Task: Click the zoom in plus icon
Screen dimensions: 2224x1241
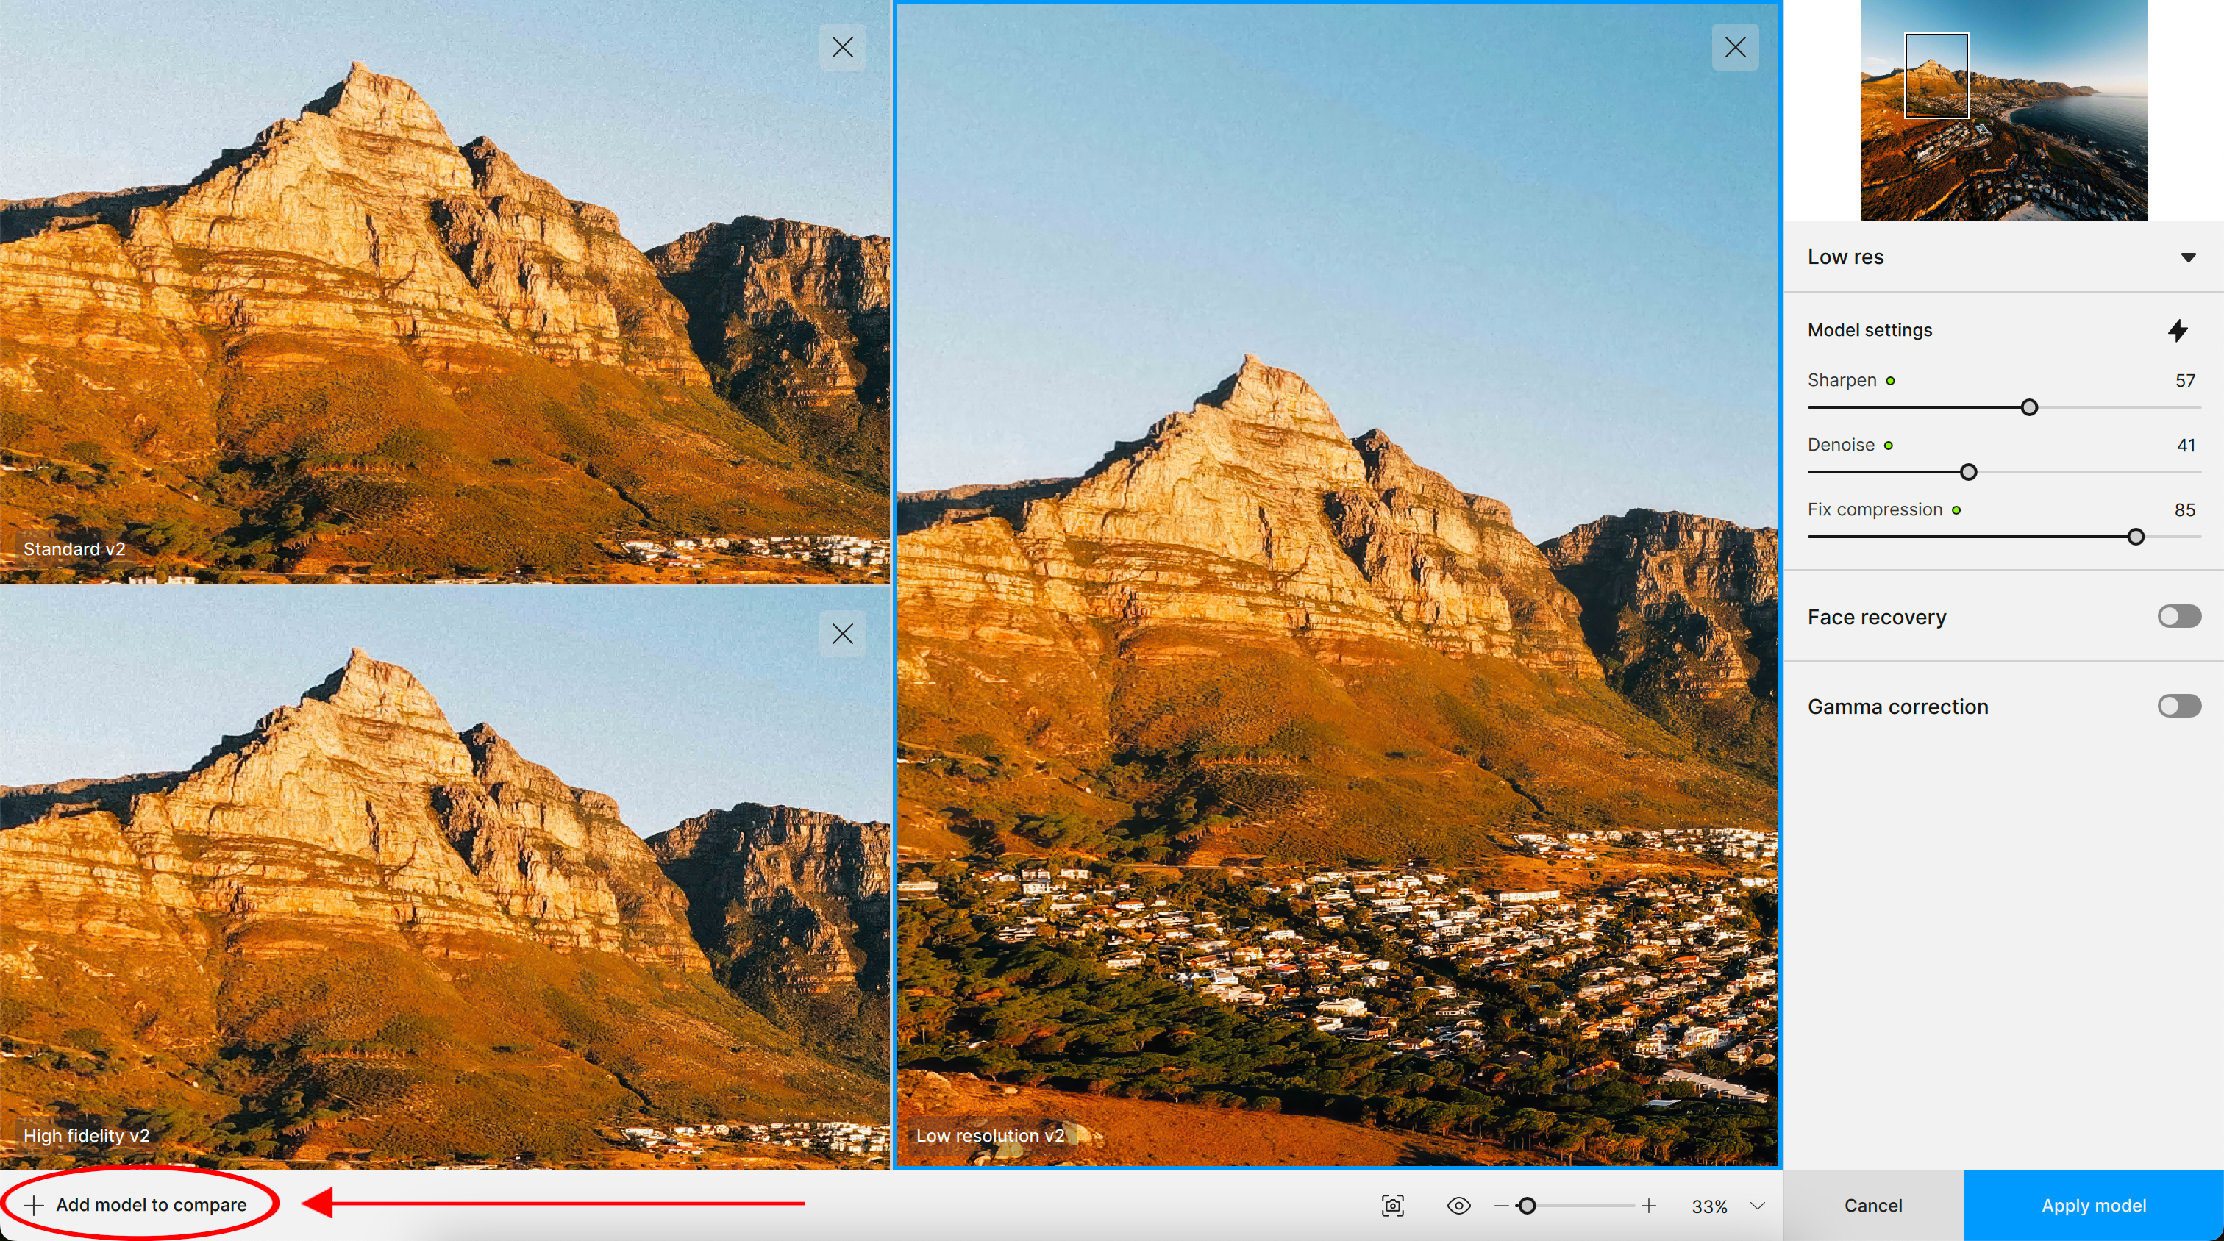Action: (1648, 1206)
